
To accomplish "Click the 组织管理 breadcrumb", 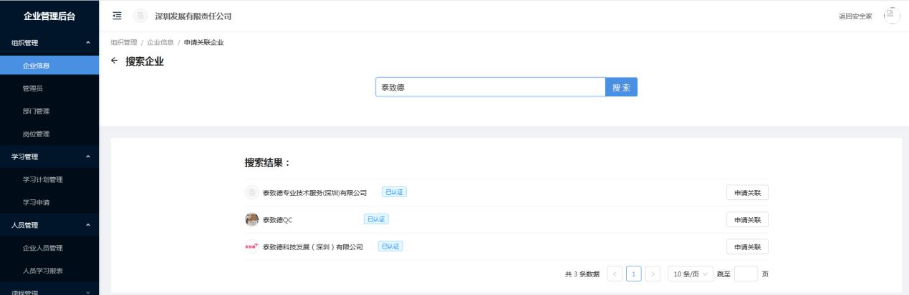I will click(125, 43).
